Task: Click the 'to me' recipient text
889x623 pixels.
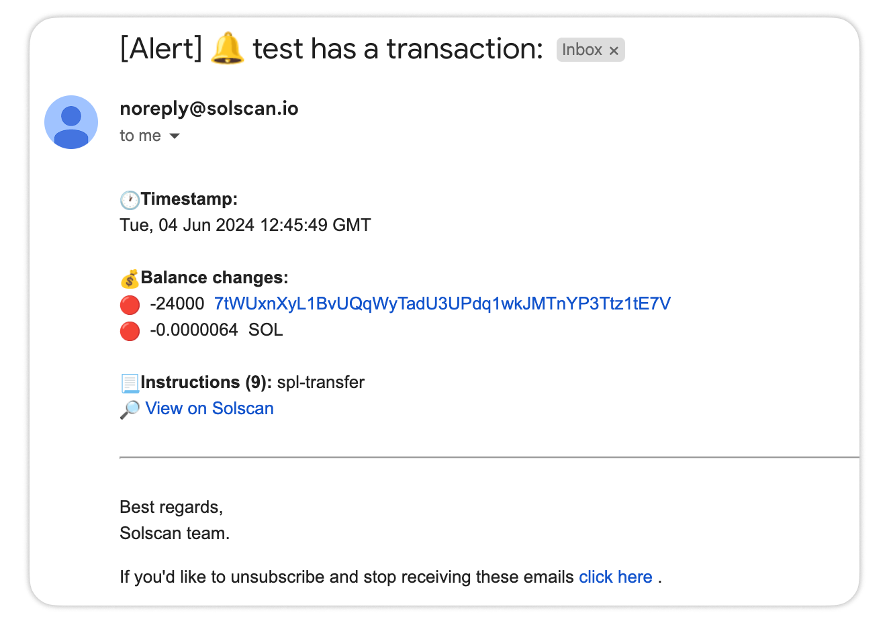Action: pos(140,136)
